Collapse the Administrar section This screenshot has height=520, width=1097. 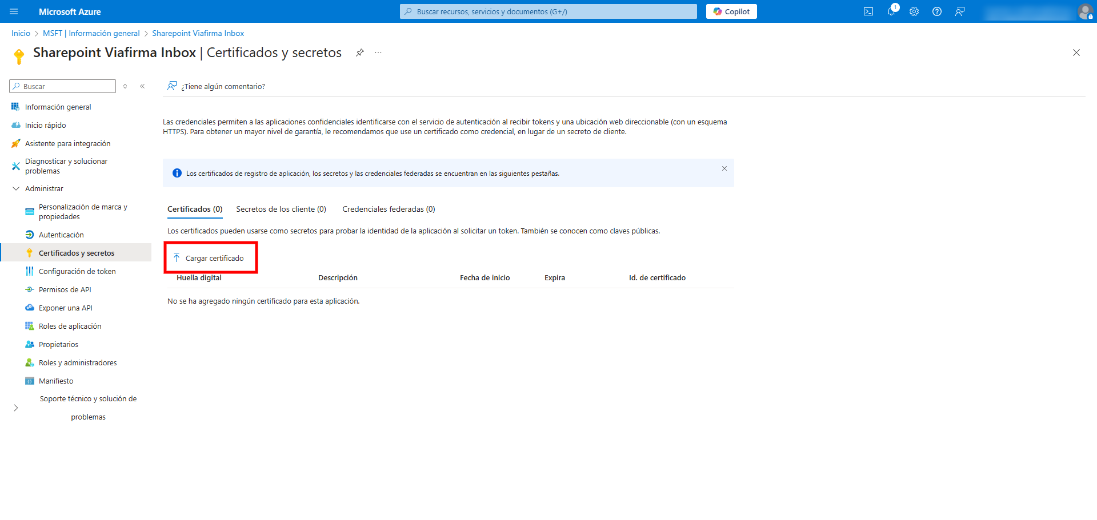16,188
